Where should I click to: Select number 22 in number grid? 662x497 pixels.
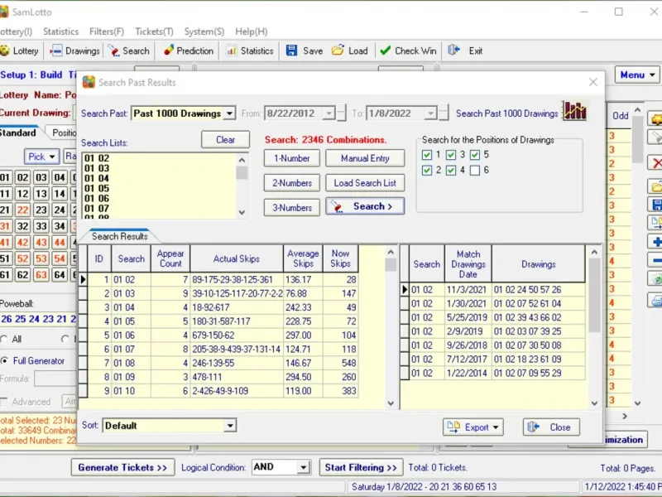[23, 210]
